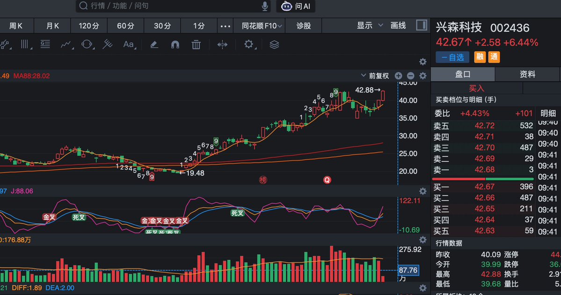561x295 pixels.
Task: Click the 买五 42.63 order row
Action: point(483,231)
